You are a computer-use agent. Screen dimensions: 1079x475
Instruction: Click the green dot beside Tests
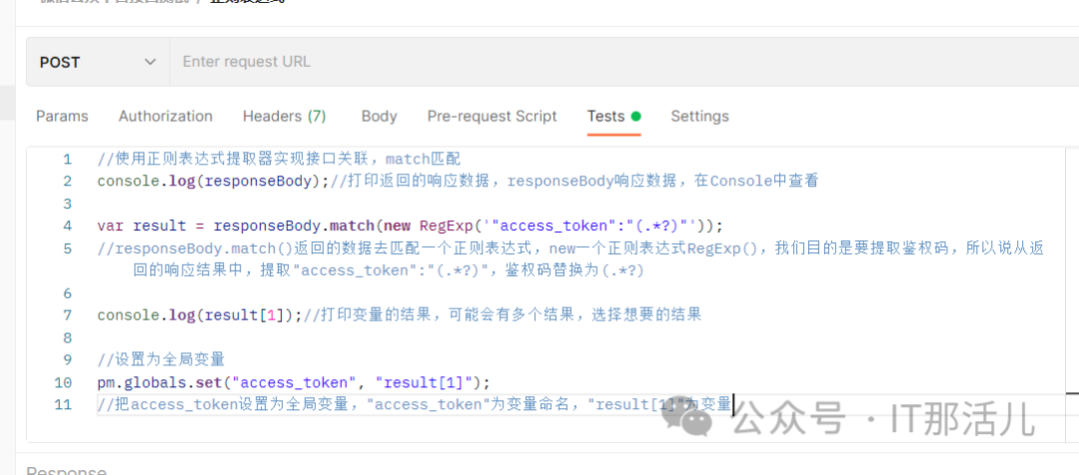click(x=635, y=116)
